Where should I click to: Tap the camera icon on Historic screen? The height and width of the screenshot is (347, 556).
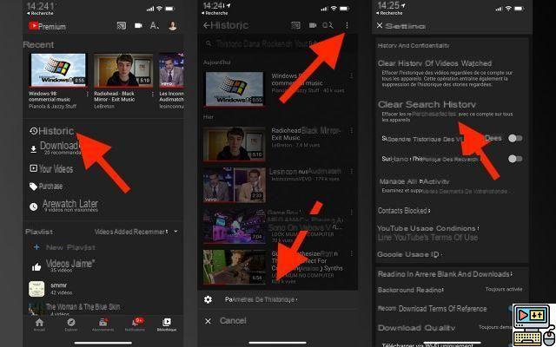click(x=313, y=25)
